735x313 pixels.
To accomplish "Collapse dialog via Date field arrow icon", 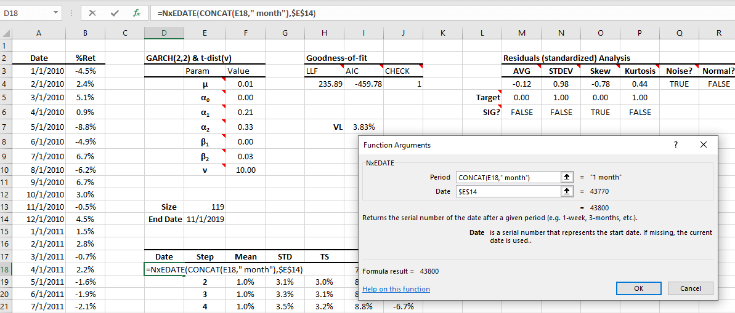I will (x=567, y=191).
